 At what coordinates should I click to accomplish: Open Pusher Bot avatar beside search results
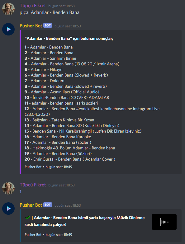pyautogui.click(x=8, y=29)
